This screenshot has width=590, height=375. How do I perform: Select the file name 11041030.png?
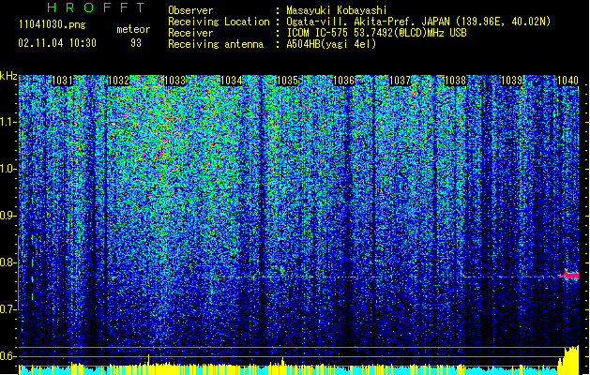click(x=52, y=25)
